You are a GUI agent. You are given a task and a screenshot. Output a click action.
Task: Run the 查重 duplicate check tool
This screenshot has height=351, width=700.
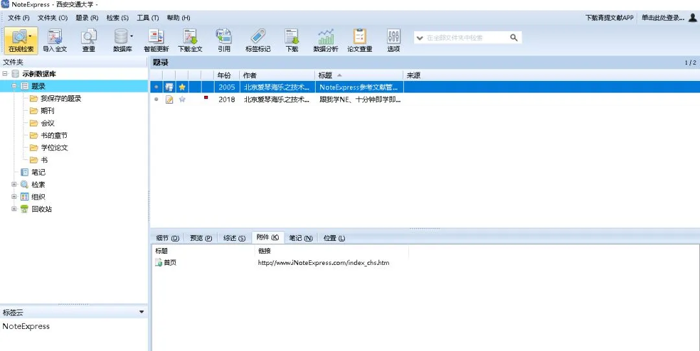pyautogui.click(x=88, y=41)
